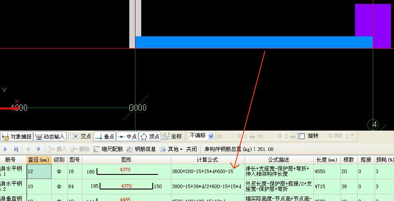Click rebar shape diagram with 180 hook
The height and width of the screenshot is (201, 394).
click(127, 171)
